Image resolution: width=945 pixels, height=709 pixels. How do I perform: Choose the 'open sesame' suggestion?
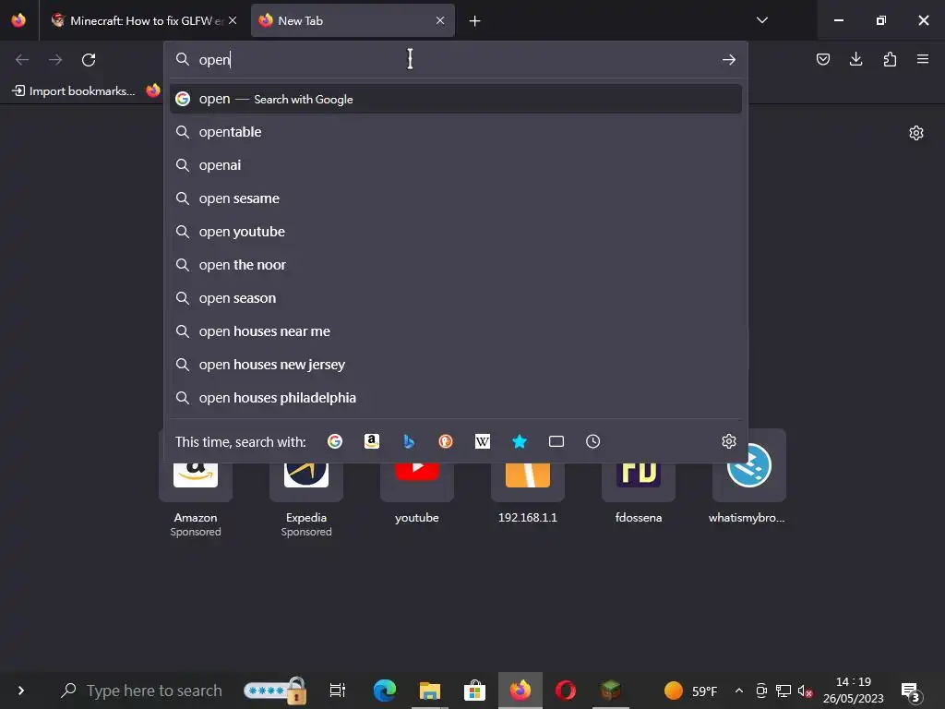456,198
